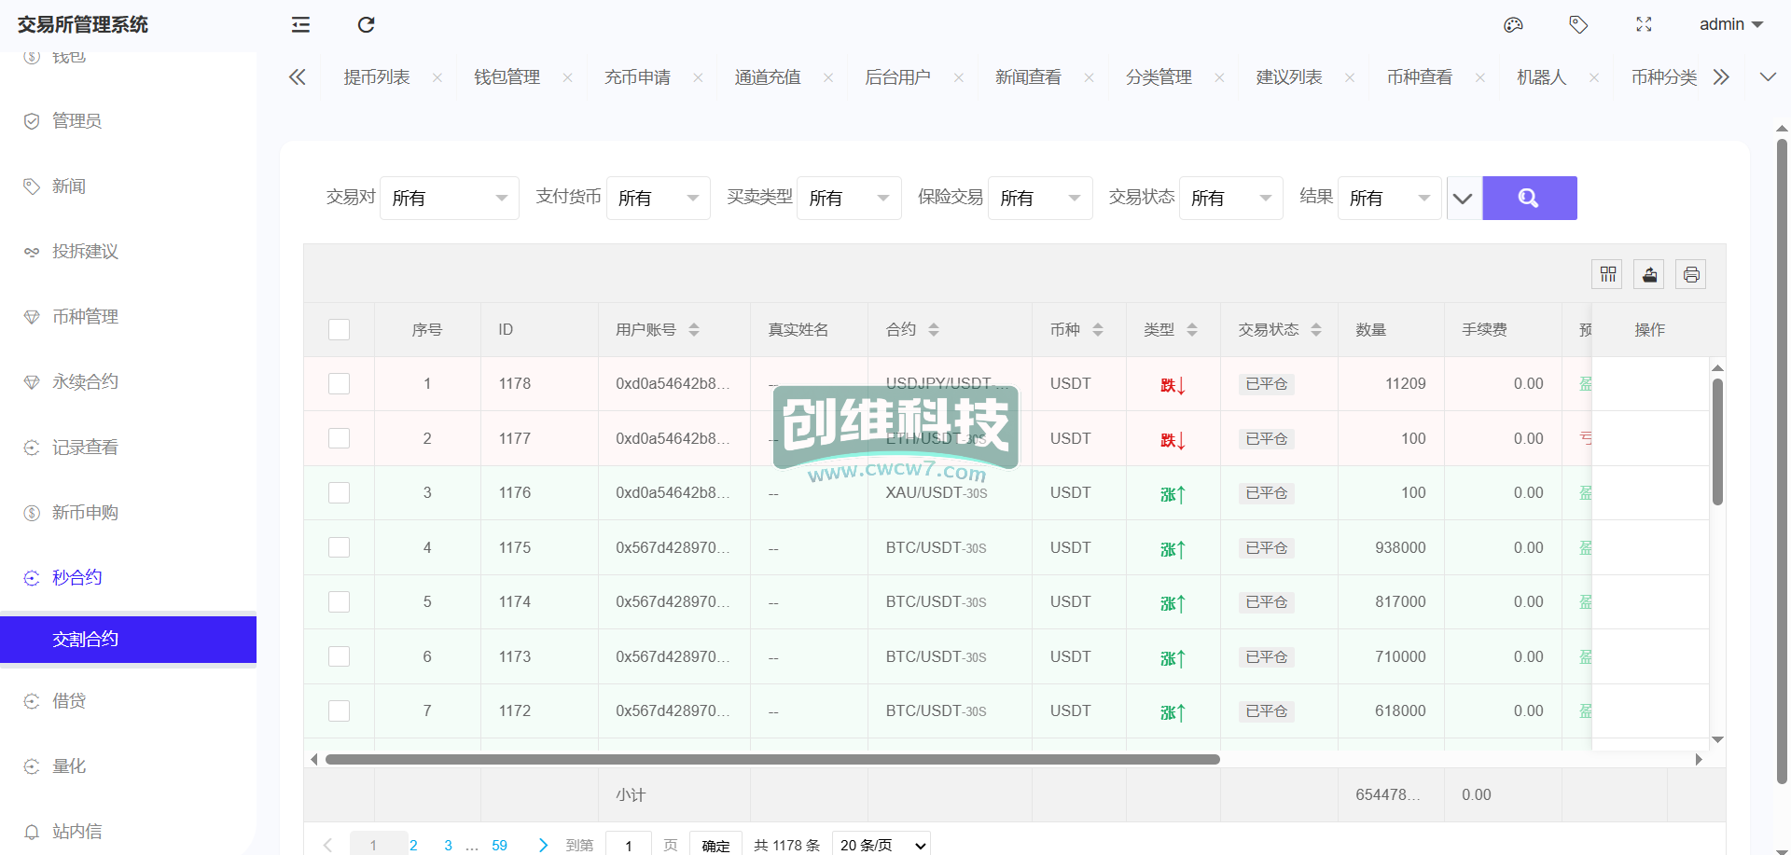This screenshot has height=855, width=1791.
Task: Open column filter grid icon
Action: tap(1607, 274)
